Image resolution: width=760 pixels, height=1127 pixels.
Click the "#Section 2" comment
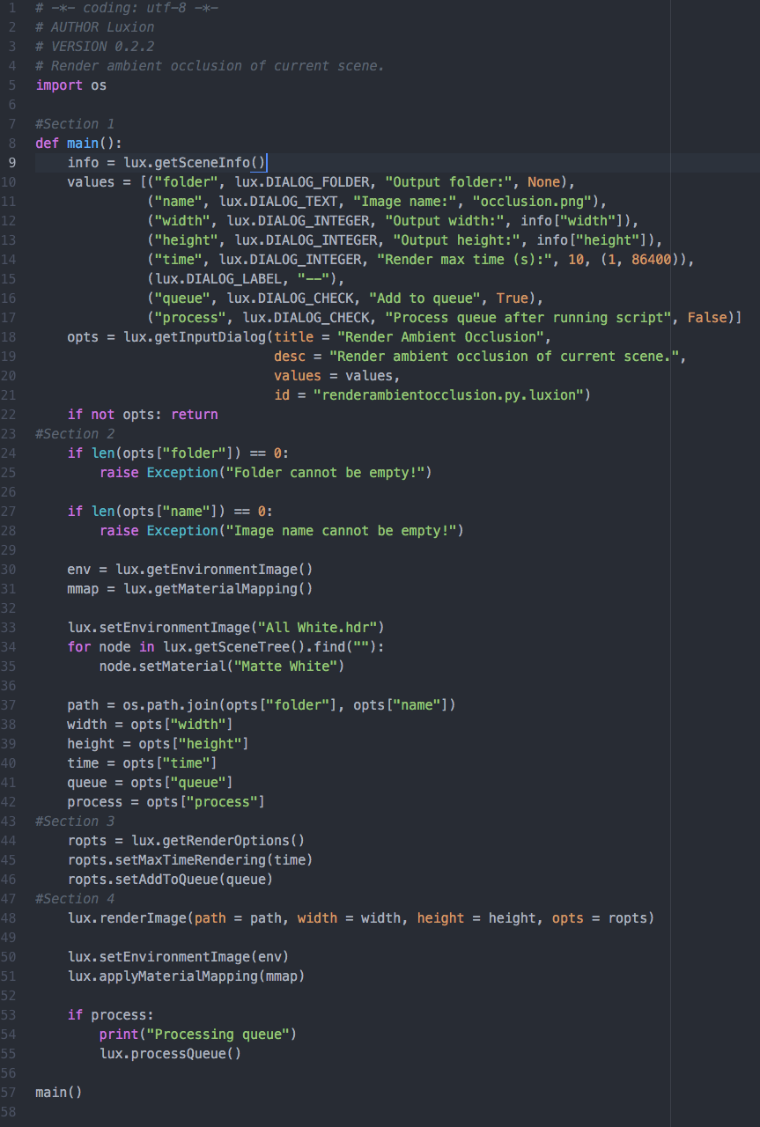pyautogui.click(x=75, y=433)
